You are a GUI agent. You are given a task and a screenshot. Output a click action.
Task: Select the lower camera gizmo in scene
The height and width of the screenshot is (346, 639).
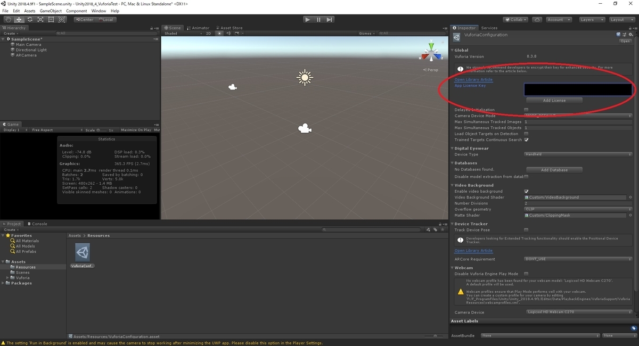click(x=304, y=128)
